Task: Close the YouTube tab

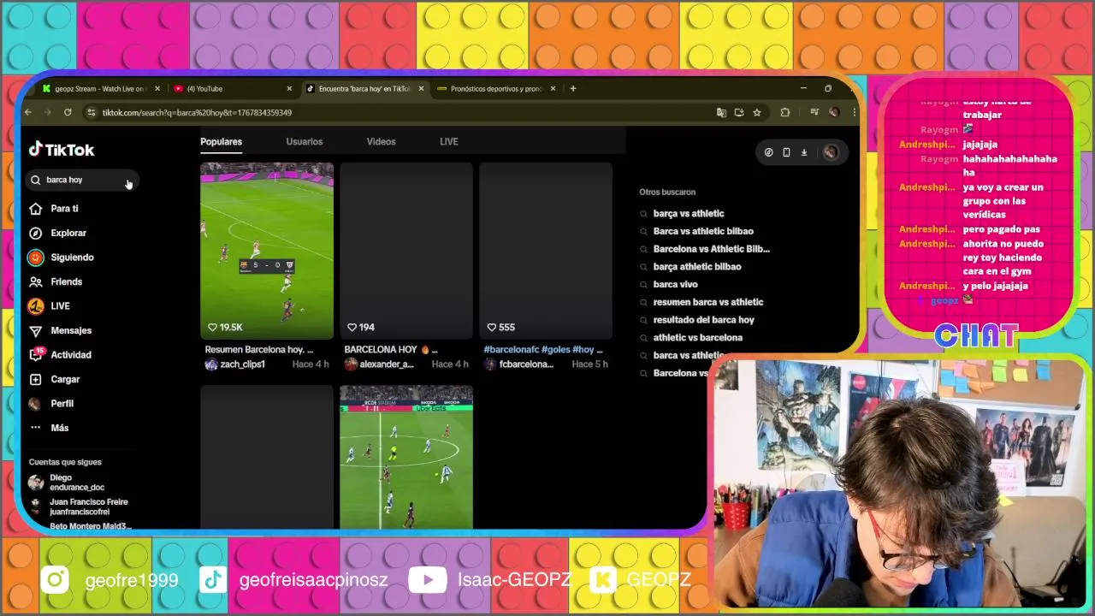Action: pyautogui.click(x=289, y=88)
